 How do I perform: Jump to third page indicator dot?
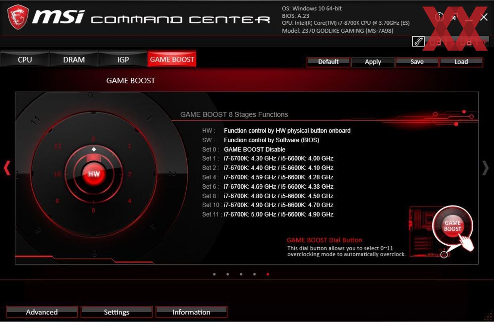coord(241,274)
